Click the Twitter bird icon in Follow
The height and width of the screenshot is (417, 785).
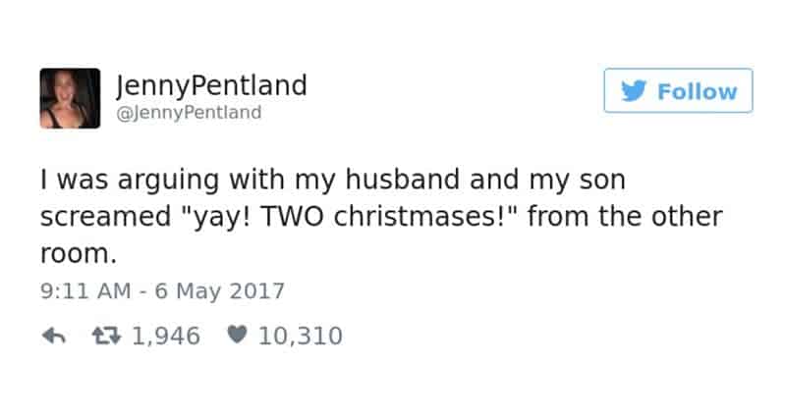point(635,91)
